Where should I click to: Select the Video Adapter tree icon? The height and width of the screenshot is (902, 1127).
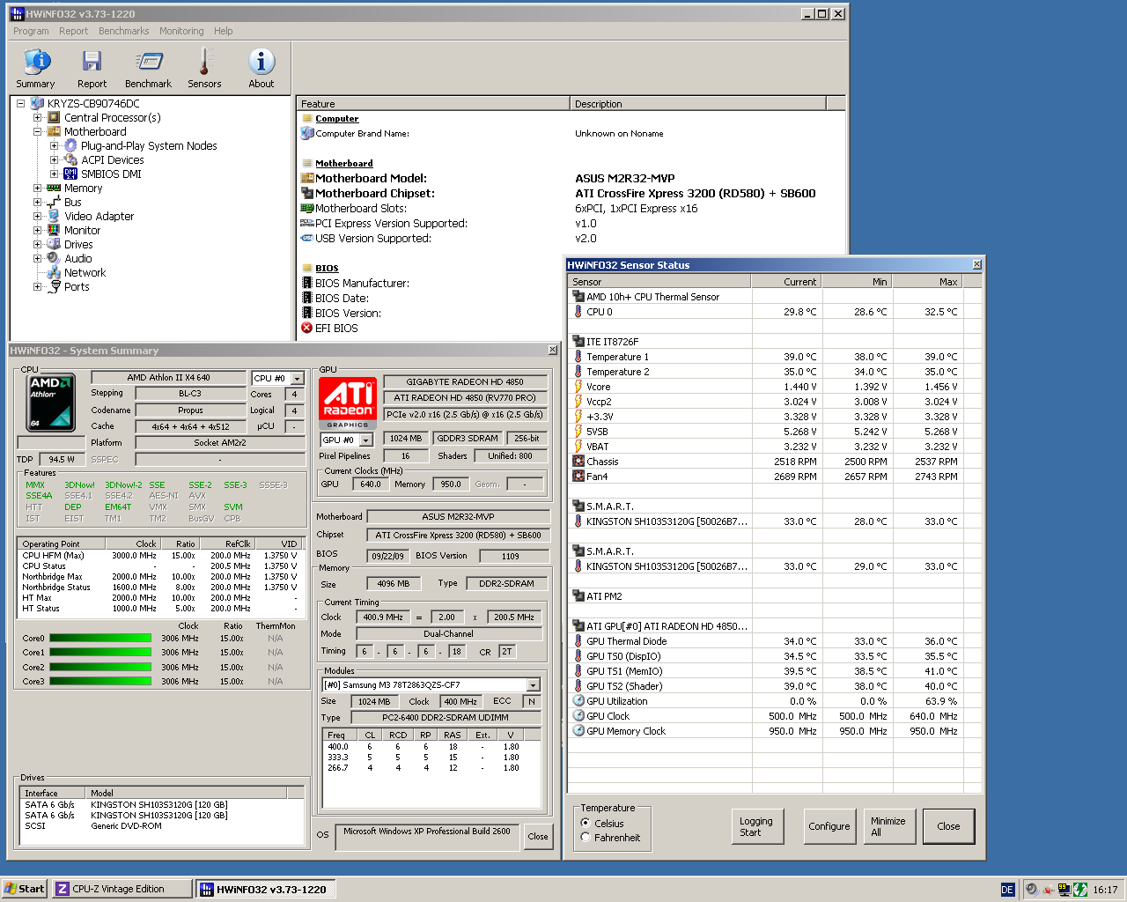(54, 216)
